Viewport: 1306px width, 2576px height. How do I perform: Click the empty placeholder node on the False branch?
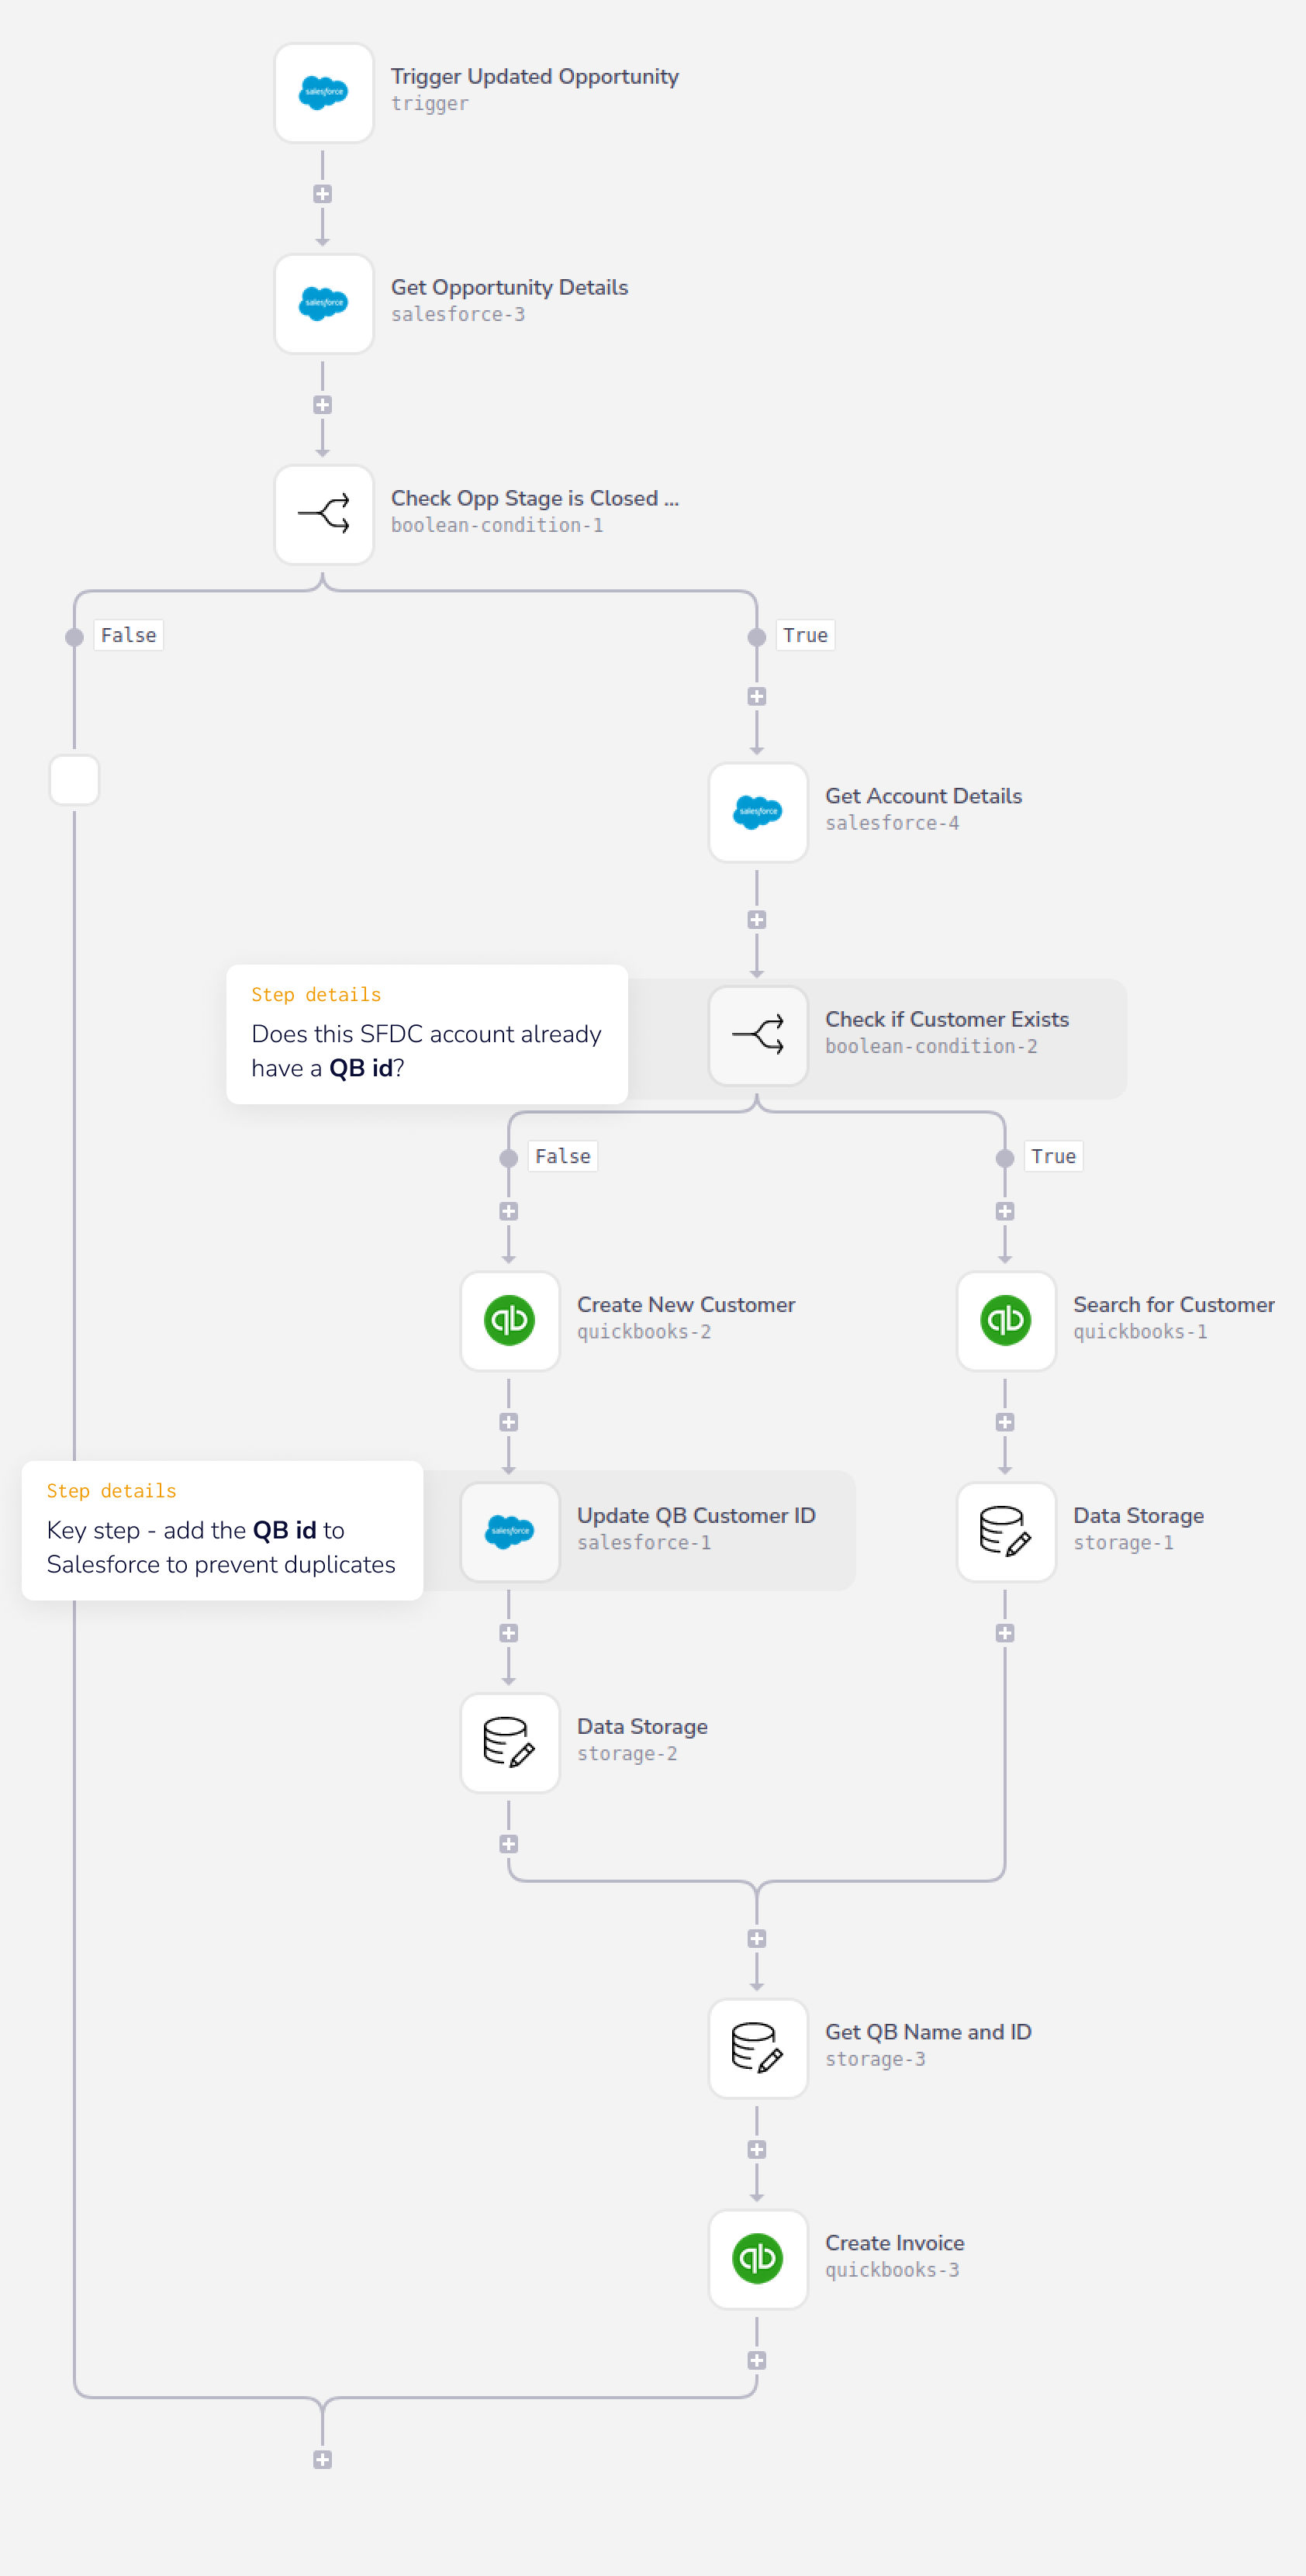click(74, 781)
